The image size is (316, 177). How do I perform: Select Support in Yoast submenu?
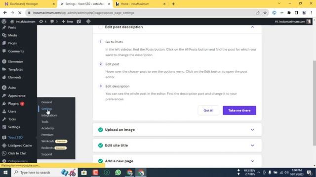pyautogui.click(x=47, y=154)
